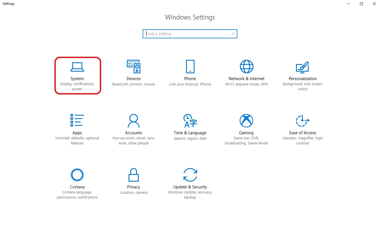
Task: Select the Settings window title label
Action: pyautogui.click(x=8, y=4)
